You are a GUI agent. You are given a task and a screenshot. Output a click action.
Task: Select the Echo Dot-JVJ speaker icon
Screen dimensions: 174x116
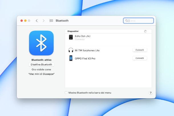(71, 37)
